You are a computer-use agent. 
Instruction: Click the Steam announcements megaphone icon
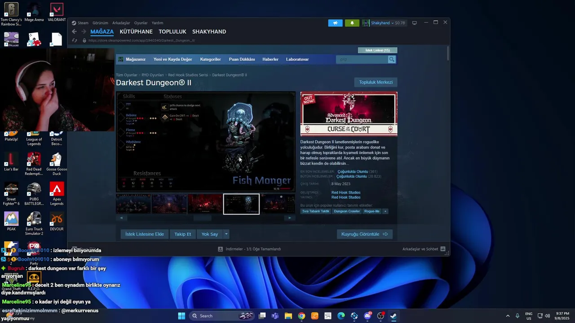[x=335, y=23]
